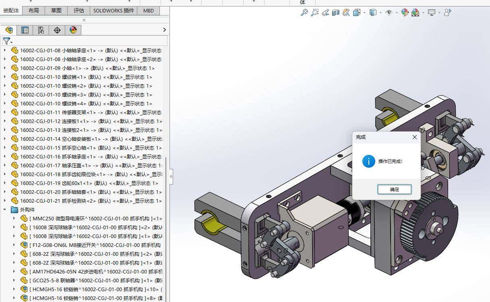Image resolution: width=490 pixels, height=302 pixels.
Task: Open the filter dropdown in FeatureManager
Action: pyautogui.click(x=11, y=41)
